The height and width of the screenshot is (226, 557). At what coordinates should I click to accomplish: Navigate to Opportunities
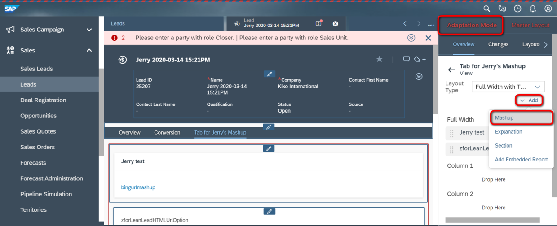click(38, 116)
